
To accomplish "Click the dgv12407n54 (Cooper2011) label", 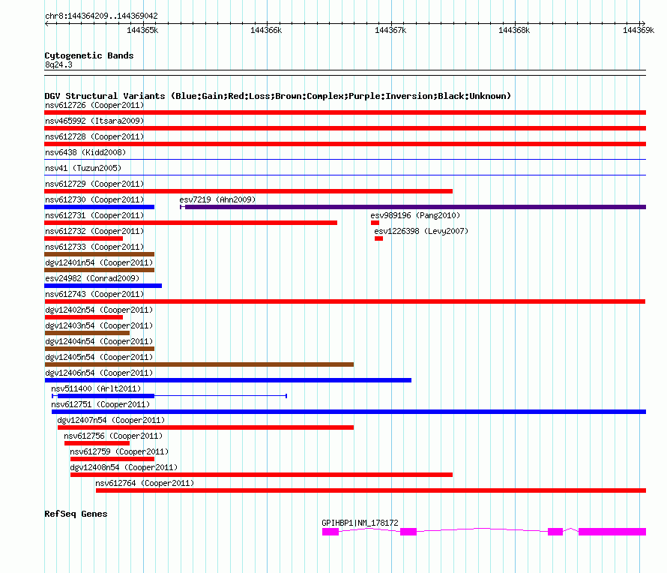I will [x=111, y=420].
